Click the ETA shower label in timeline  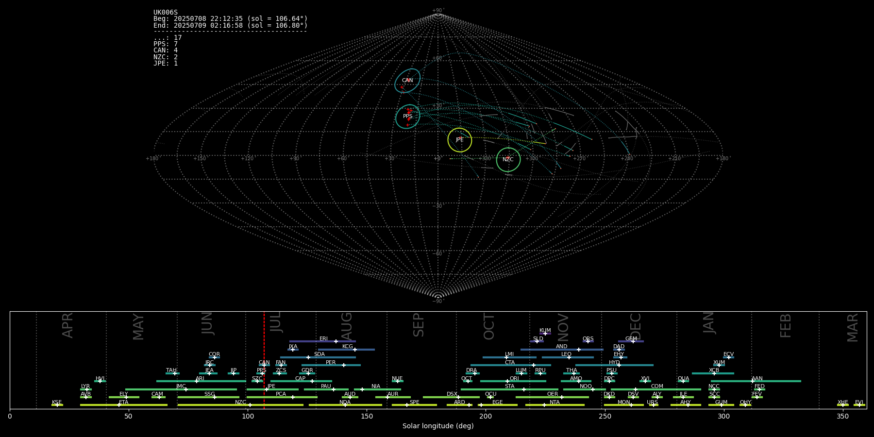pos(124,402)
